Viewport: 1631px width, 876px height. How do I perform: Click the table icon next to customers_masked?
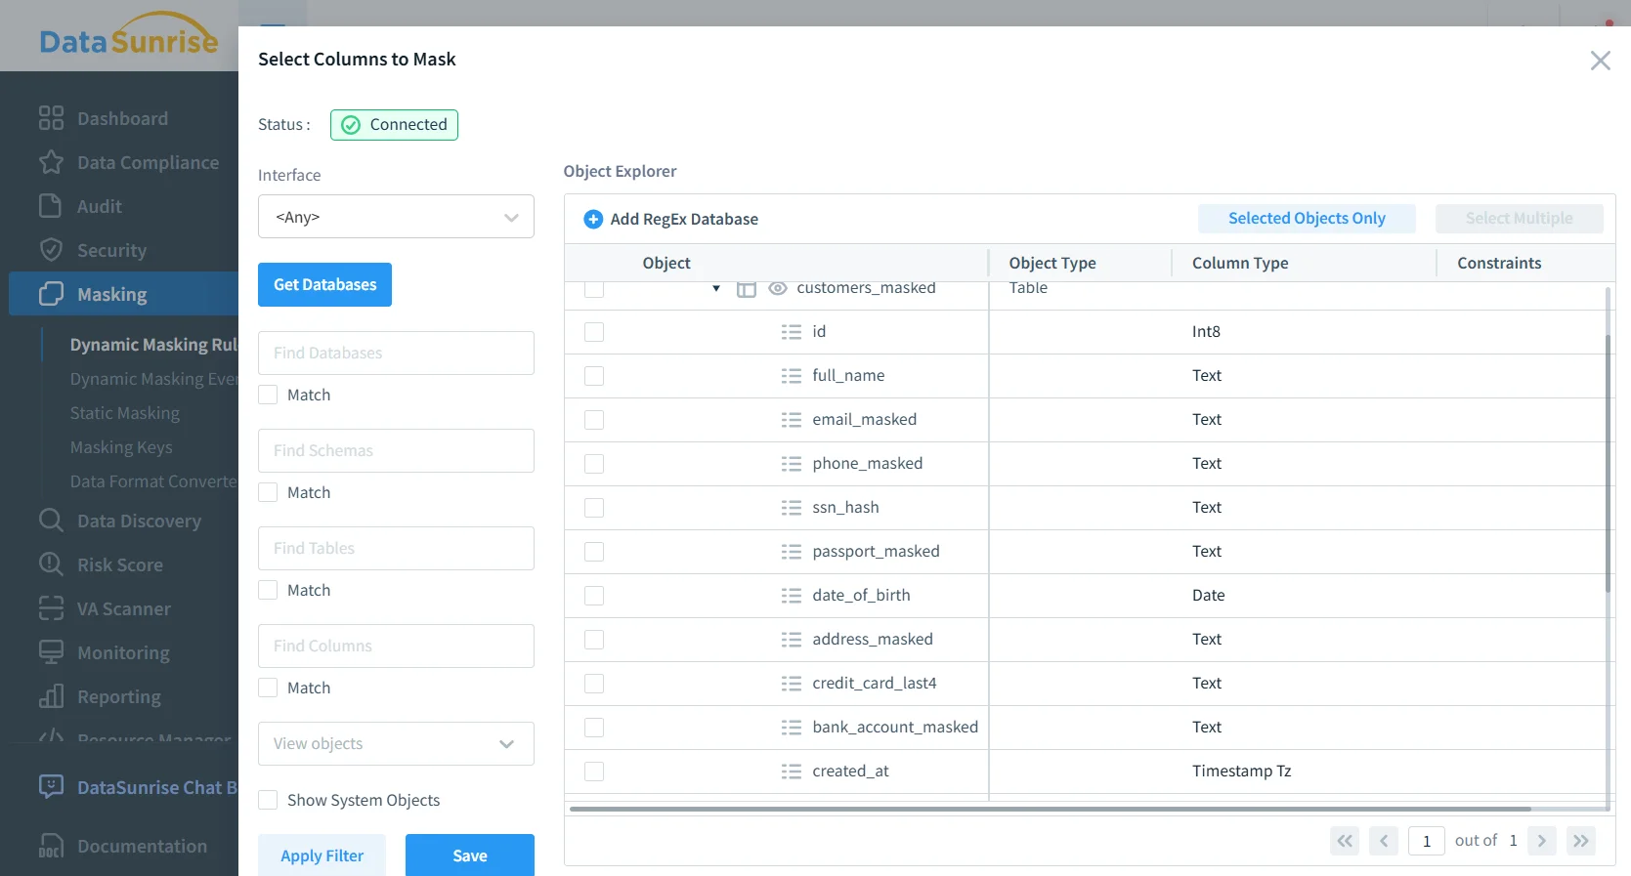point(747,290)
